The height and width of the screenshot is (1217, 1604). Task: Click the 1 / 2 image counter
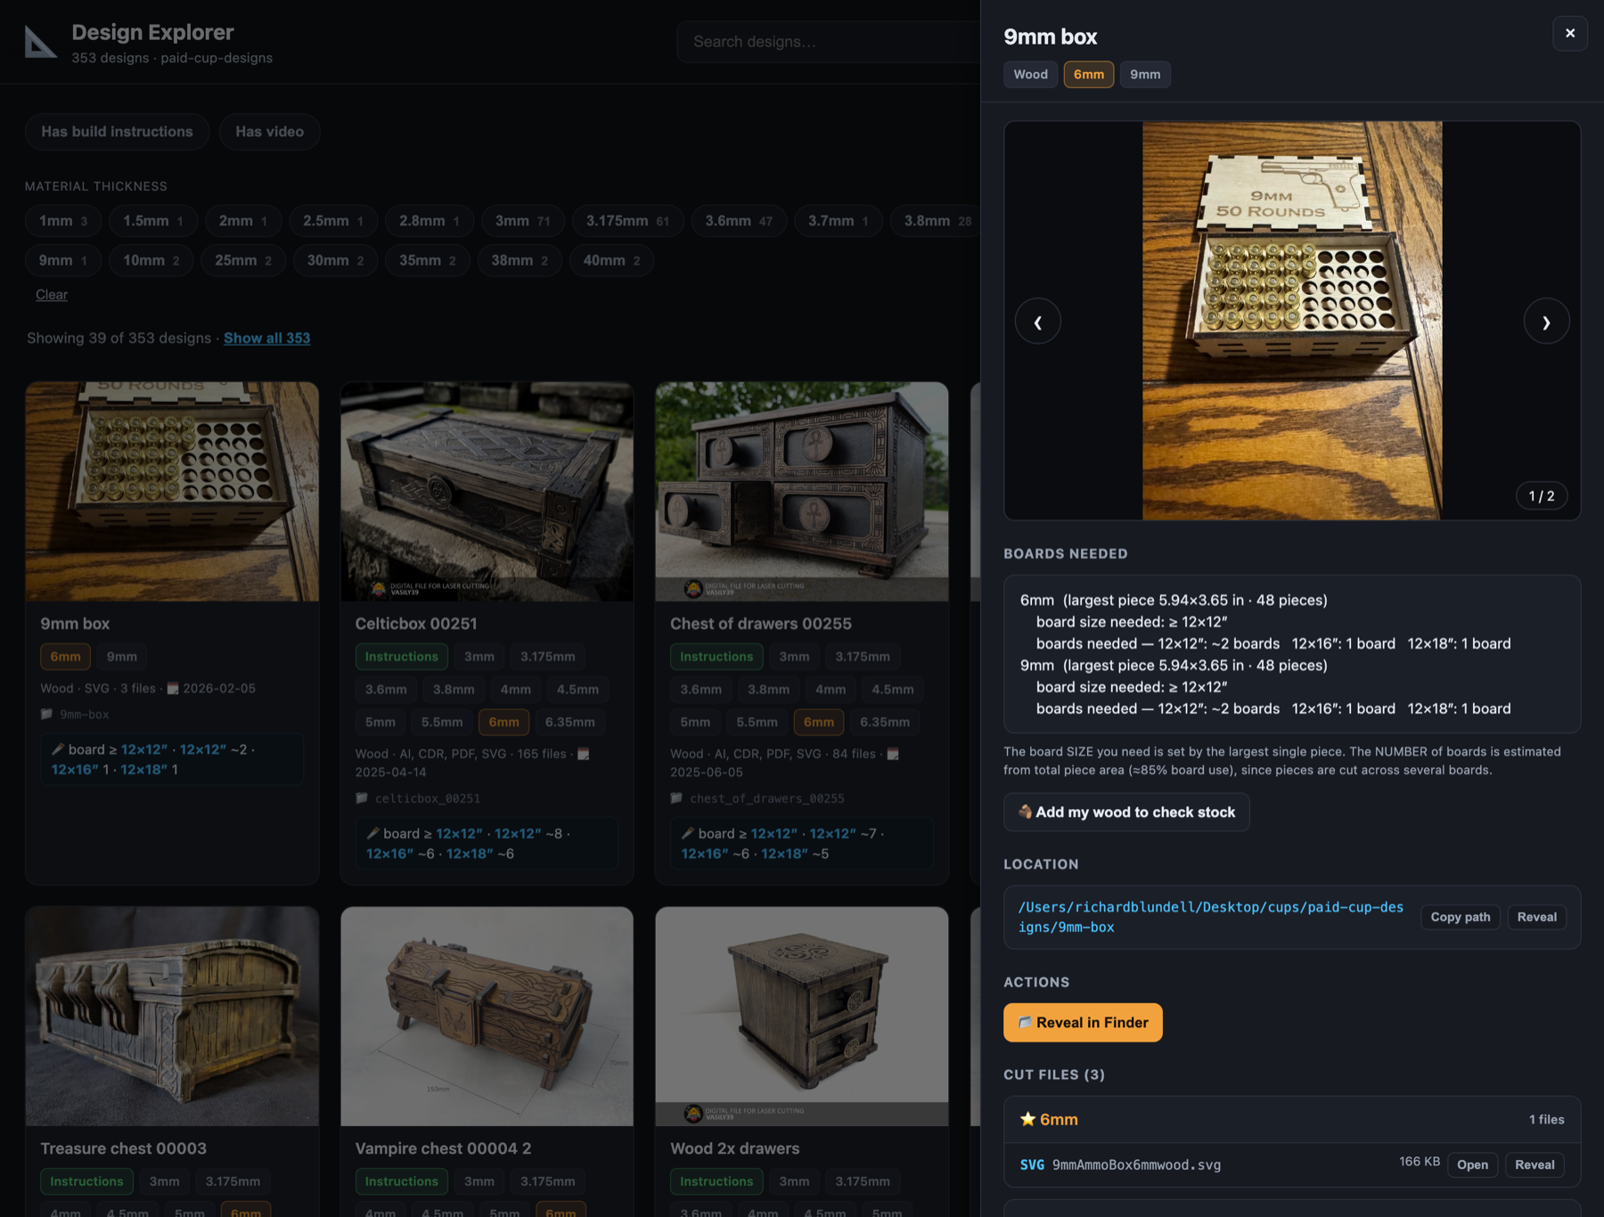point(1542,495)
